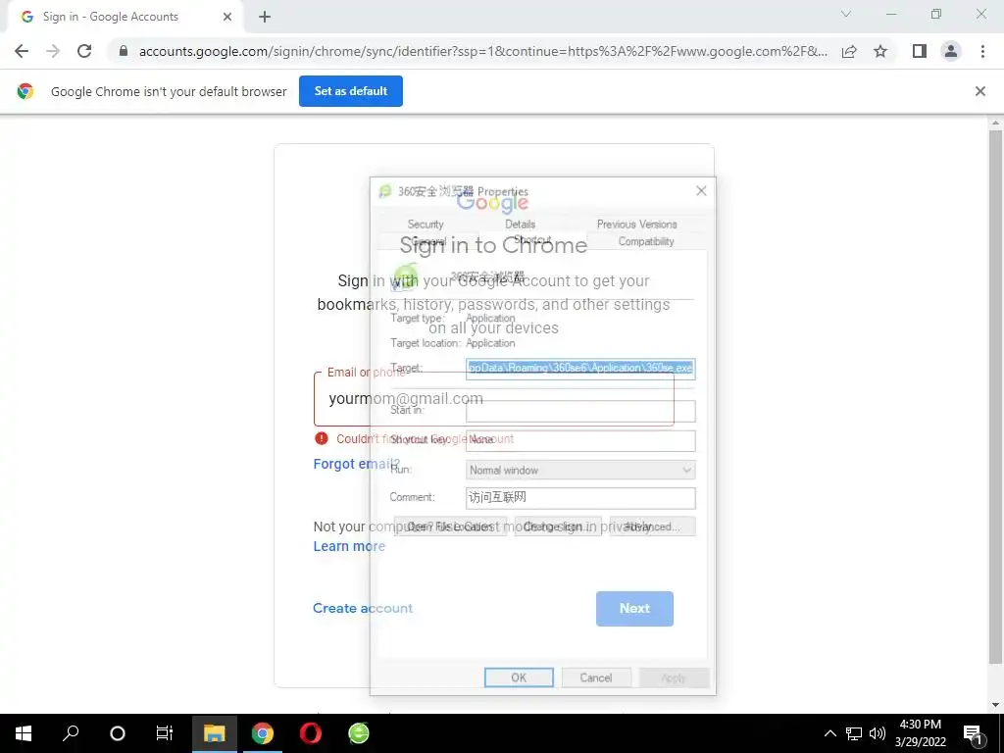Show hidden system tray icons
This screenshot has height=753, width=1004.
coord(829,733)
